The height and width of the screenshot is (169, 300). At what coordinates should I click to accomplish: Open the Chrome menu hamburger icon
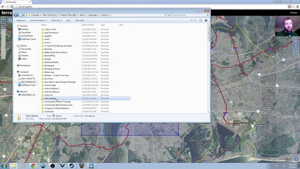click(x=297, y=7)
